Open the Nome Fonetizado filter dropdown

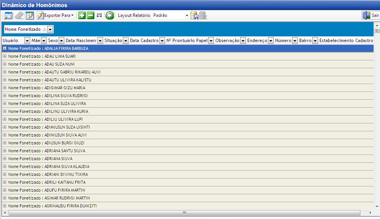pyautogui.click(x=50, y=30)
